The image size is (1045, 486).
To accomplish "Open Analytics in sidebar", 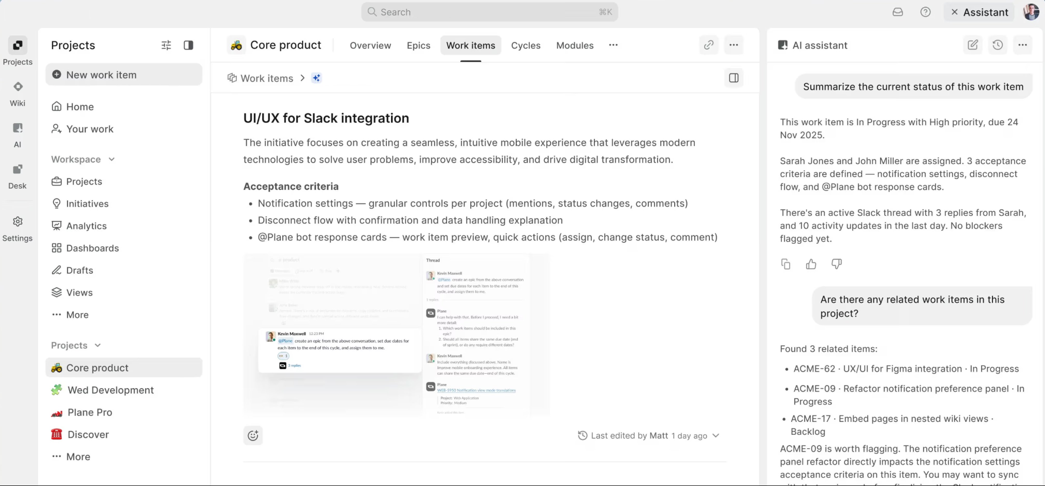I will (x=124, y=226).
